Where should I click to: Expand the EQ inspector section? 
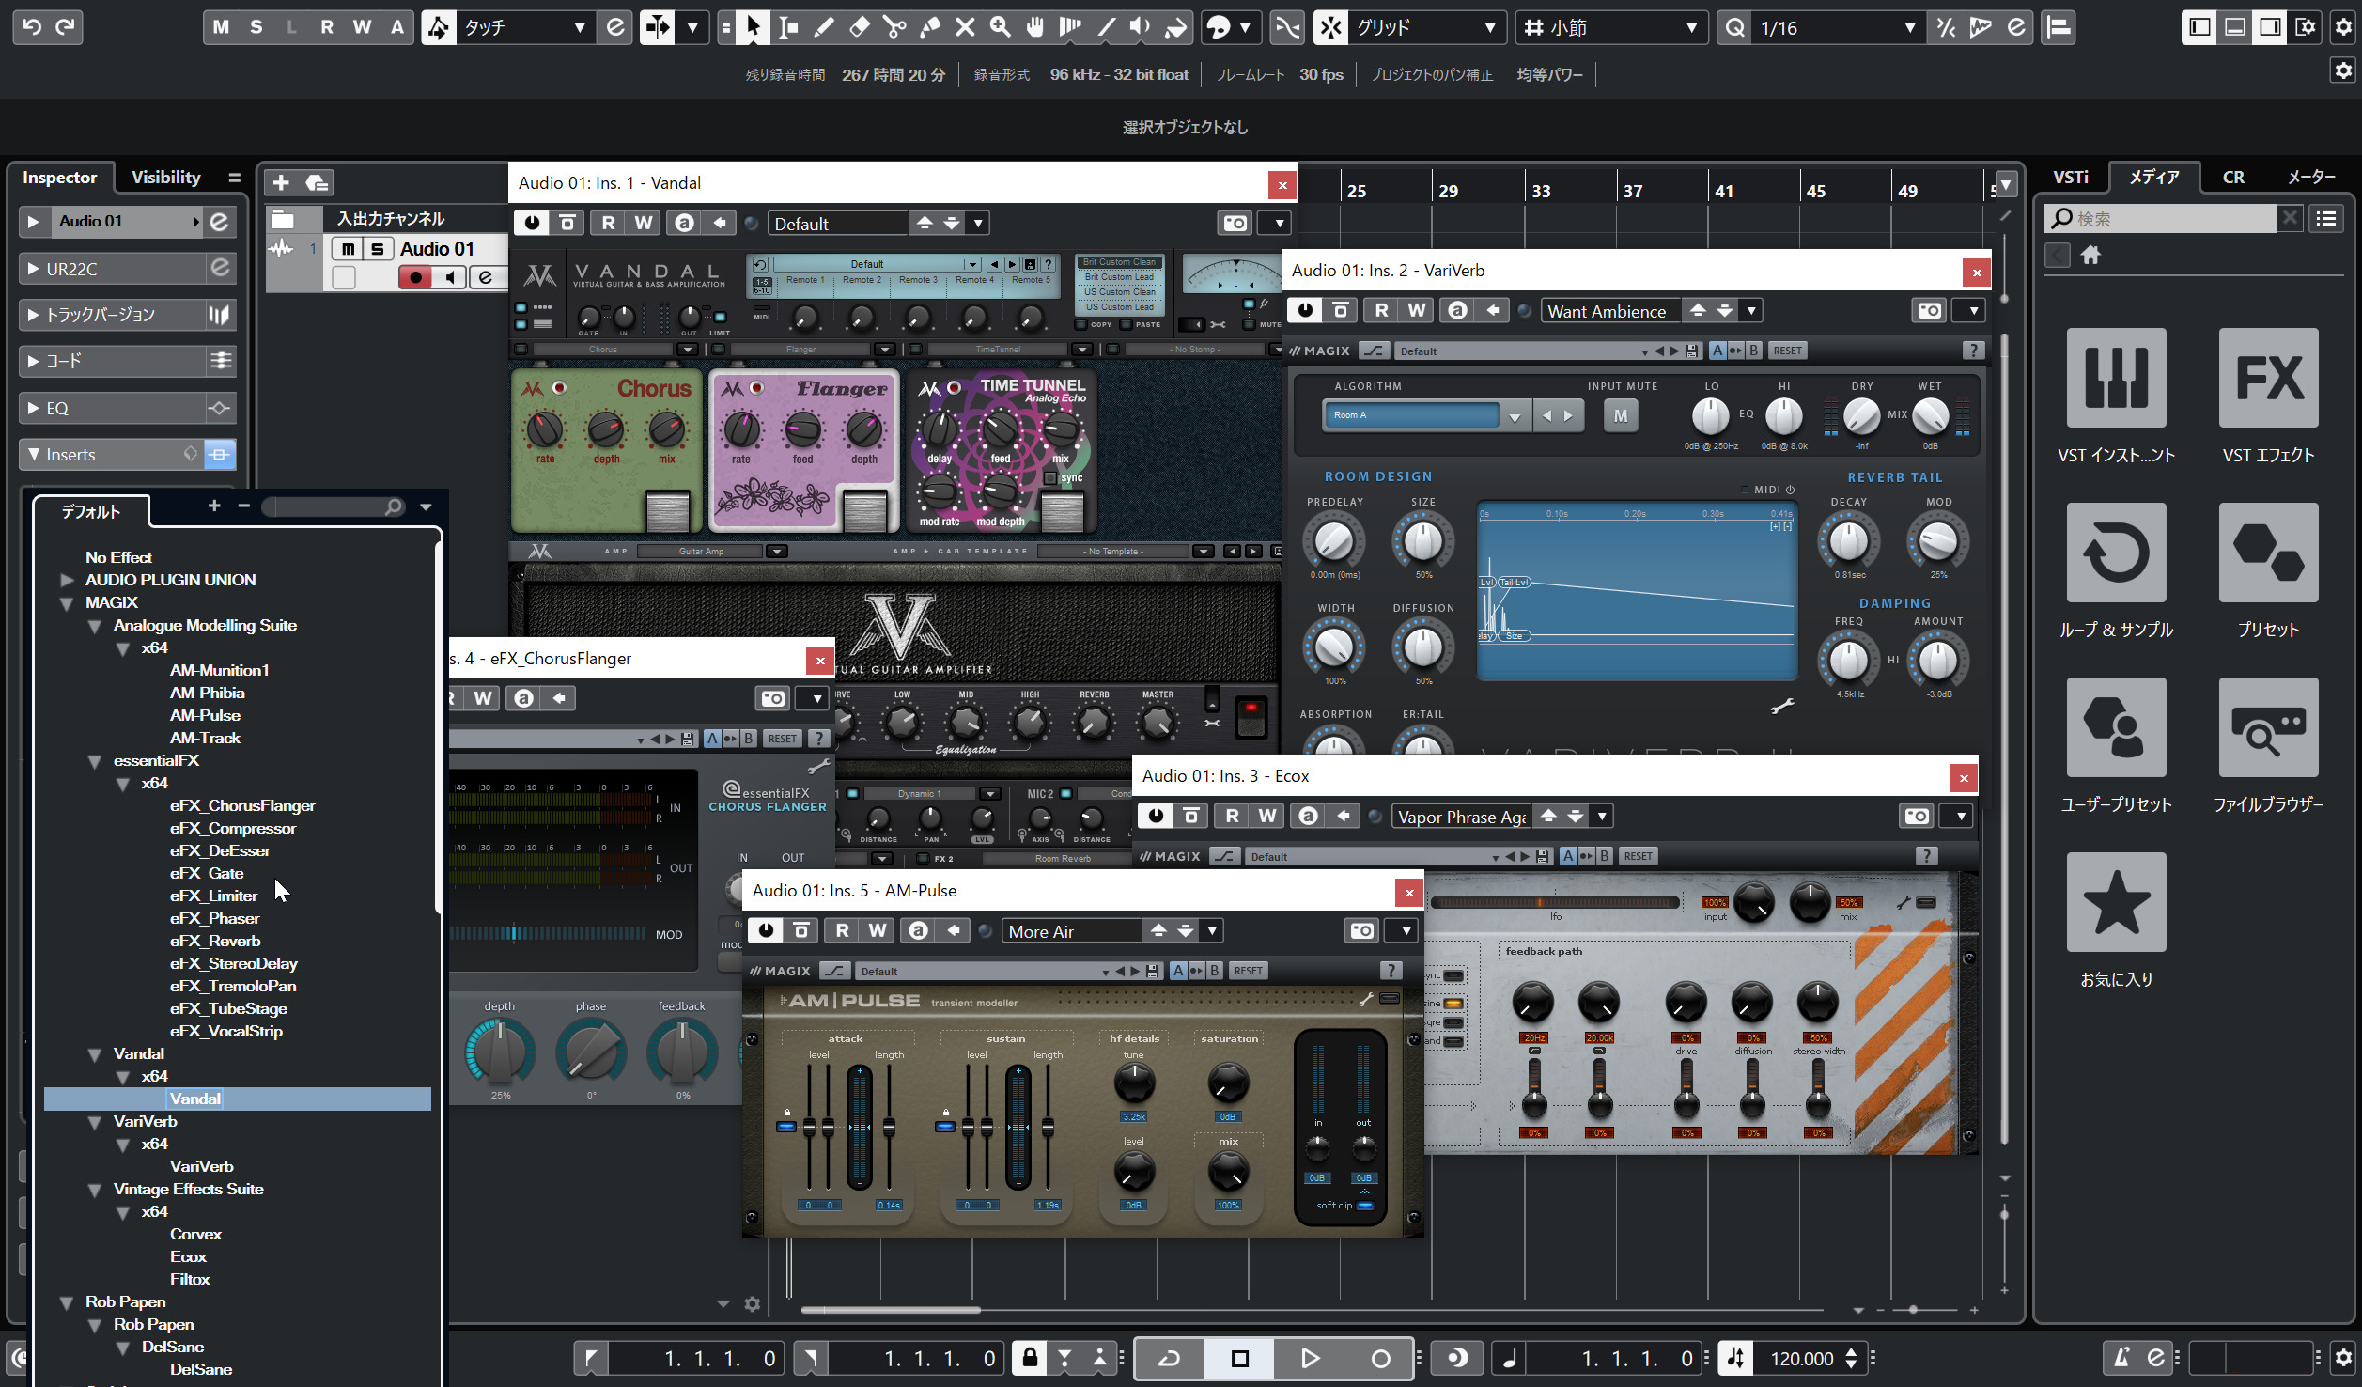34,408
